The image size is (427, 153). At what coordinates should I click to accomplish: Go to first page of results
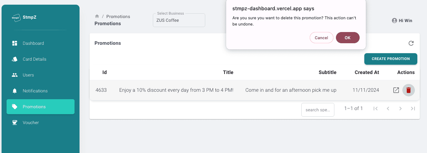click(x=376, y=109)
